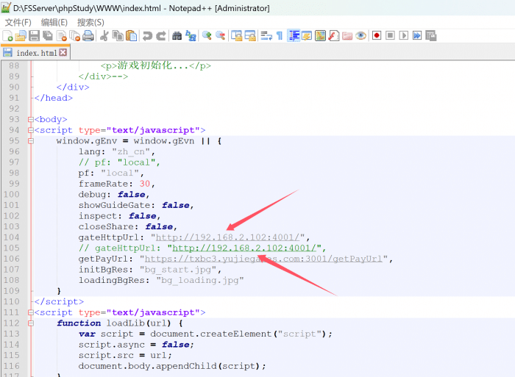The height and width of the screenshot is (377, 515).
Task: Open Find with the binoculars icon
Action: (177, 35)
